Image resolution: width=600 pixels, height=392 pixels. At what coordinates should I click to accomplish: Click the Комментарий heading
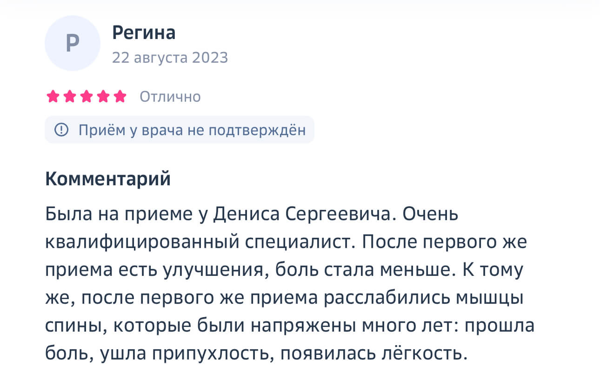(108, 179)
